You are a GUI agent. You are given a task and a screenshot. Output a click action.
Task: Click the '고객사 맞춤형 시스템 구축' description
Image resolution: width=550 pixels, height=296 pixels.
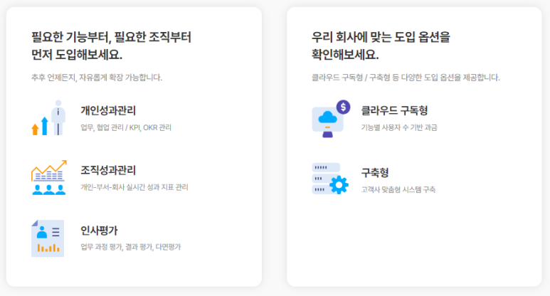pyautogui.click(x=398, y=190)
